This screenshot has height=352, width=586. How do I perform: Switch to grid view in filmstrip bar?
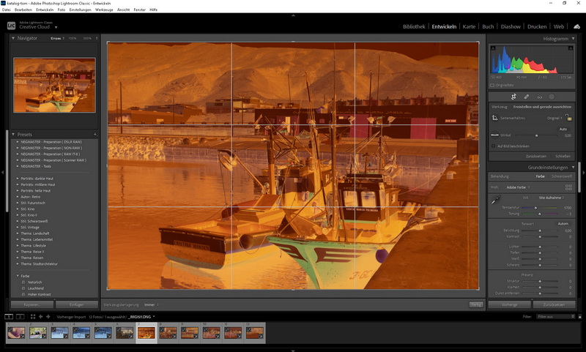33,317
